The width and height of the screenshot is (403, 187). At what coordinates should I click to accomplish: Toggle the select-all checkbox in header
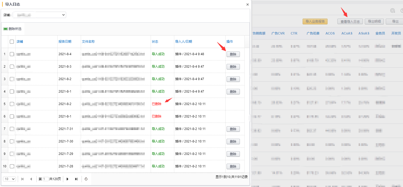(x=12, y=42)
